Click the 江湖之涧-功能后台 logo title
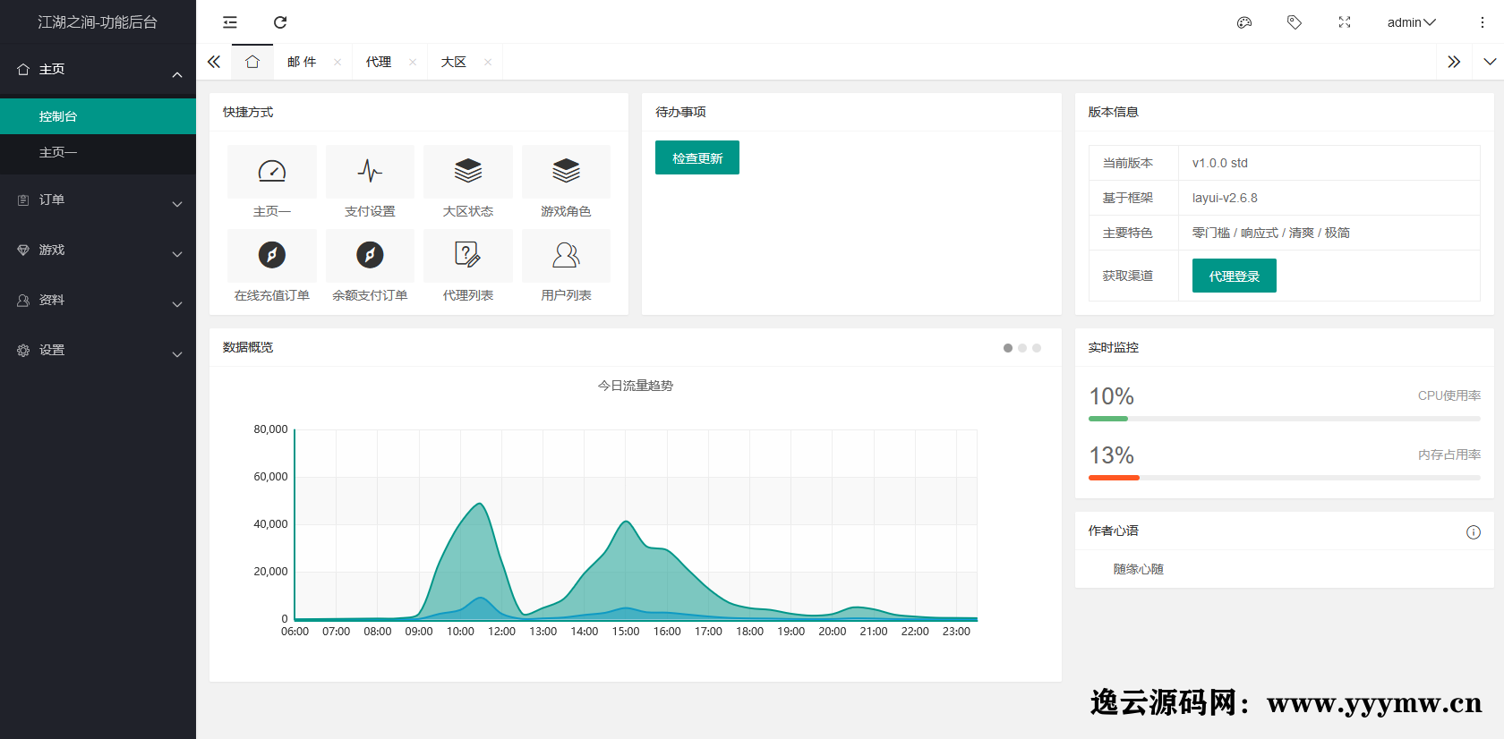This screenshot has width=1504, height=739. tap(98, 22)
